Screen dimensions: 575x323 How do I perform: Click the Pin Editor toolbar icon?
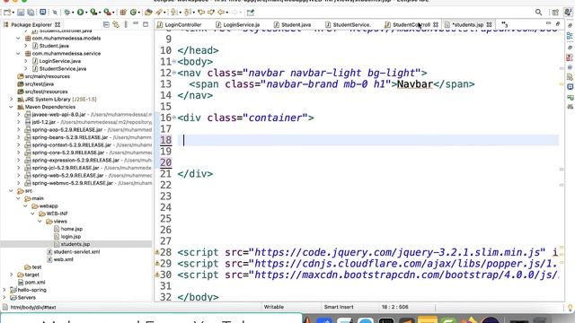(251, 13)
